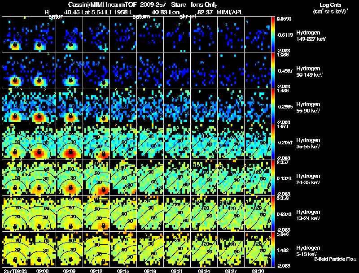Viewport: 359px width, 273px height.
Task: Click the '2.357' colorbar maximum value
Action: click(283, 162)
